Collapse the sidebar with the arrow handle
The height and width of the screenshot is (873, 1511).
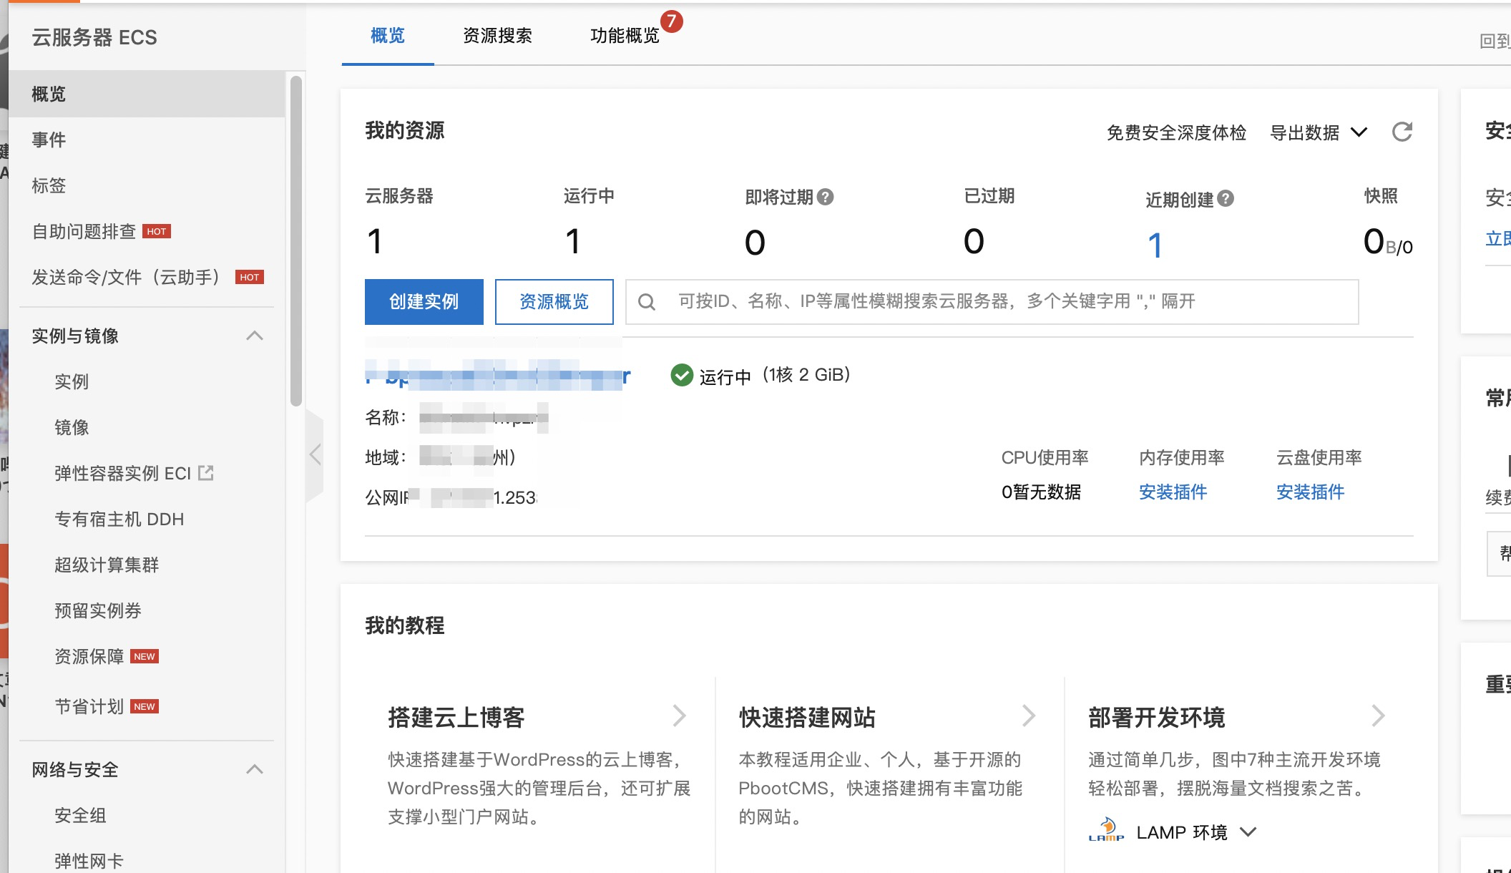coord(315,455)
